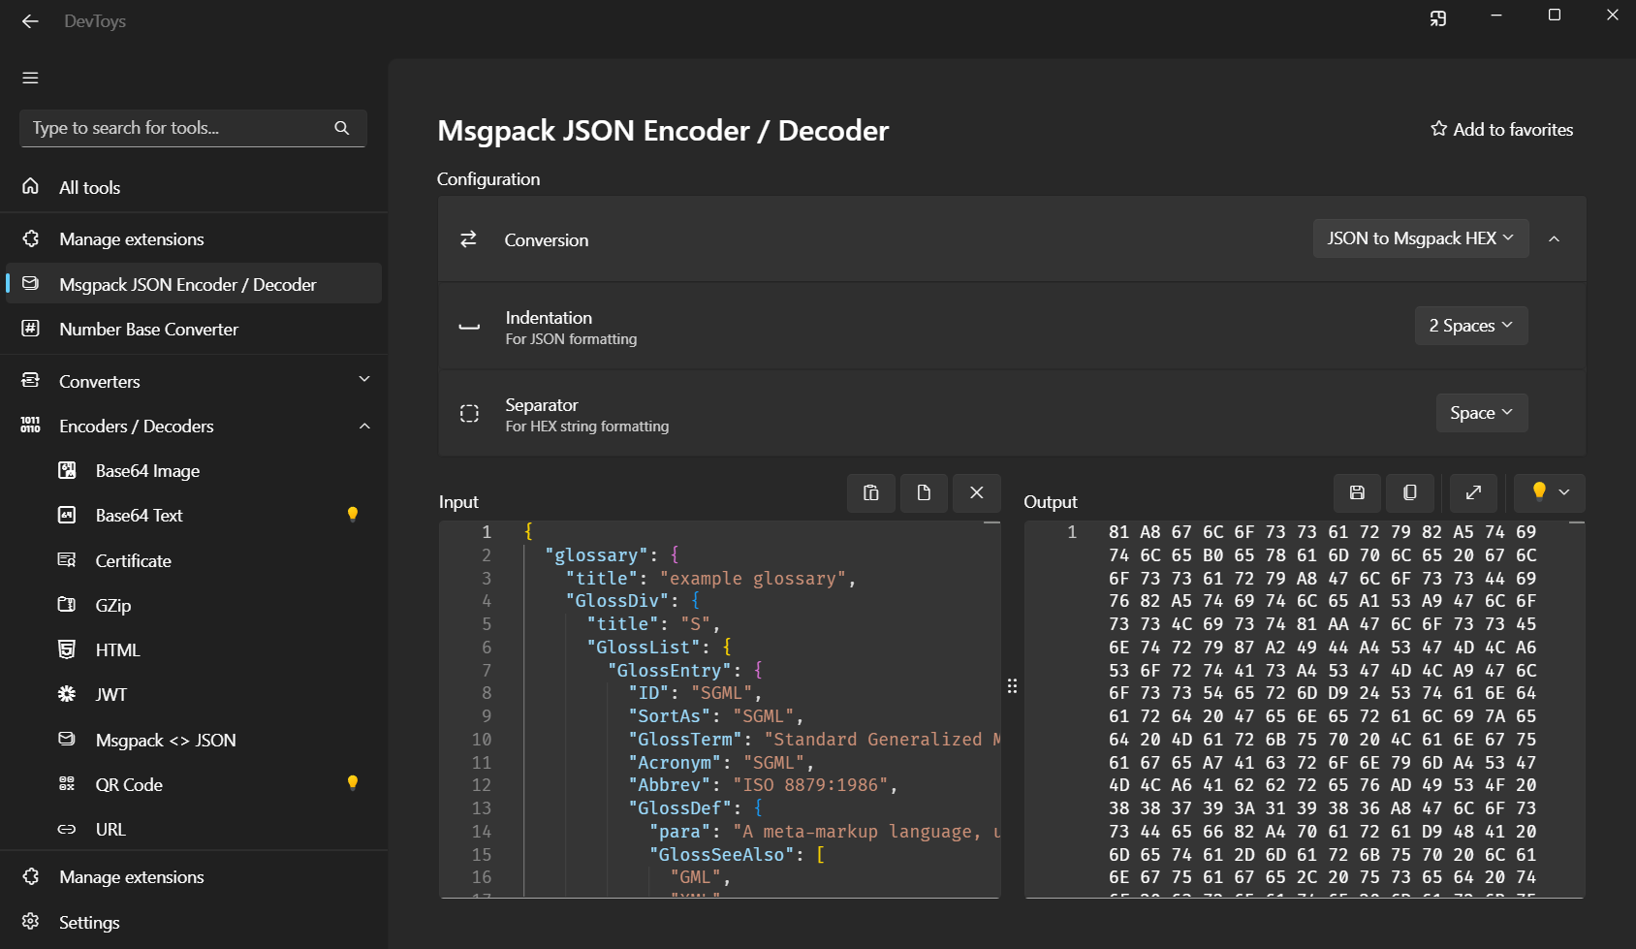Open Number Base Converter tool
The image size is (1636, 949).
point(194,329)
